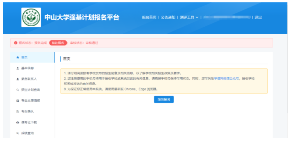This screenshot has height=142, width=291.
Task: Click the blue 继续报名 button
Action: point(164,99)
